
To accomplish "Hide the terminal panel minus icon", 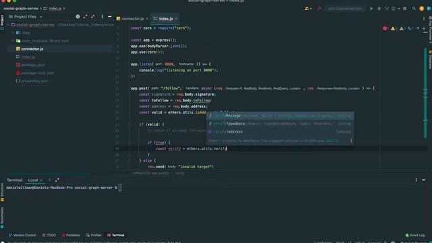I will coord(423,180).
